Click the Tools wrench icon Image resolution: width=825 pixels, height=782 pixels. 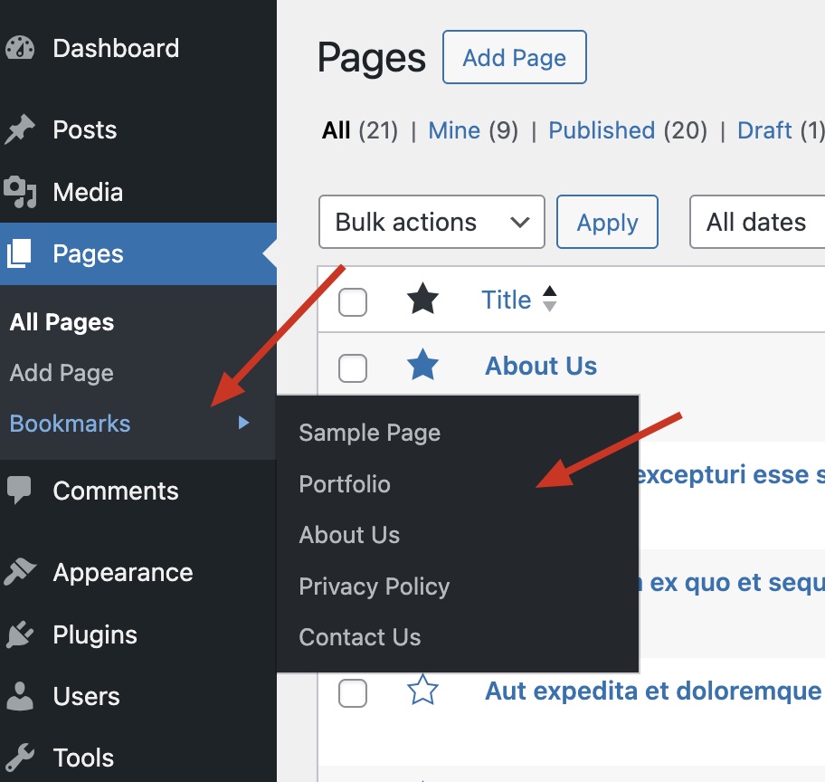click(x=19, y=758)
